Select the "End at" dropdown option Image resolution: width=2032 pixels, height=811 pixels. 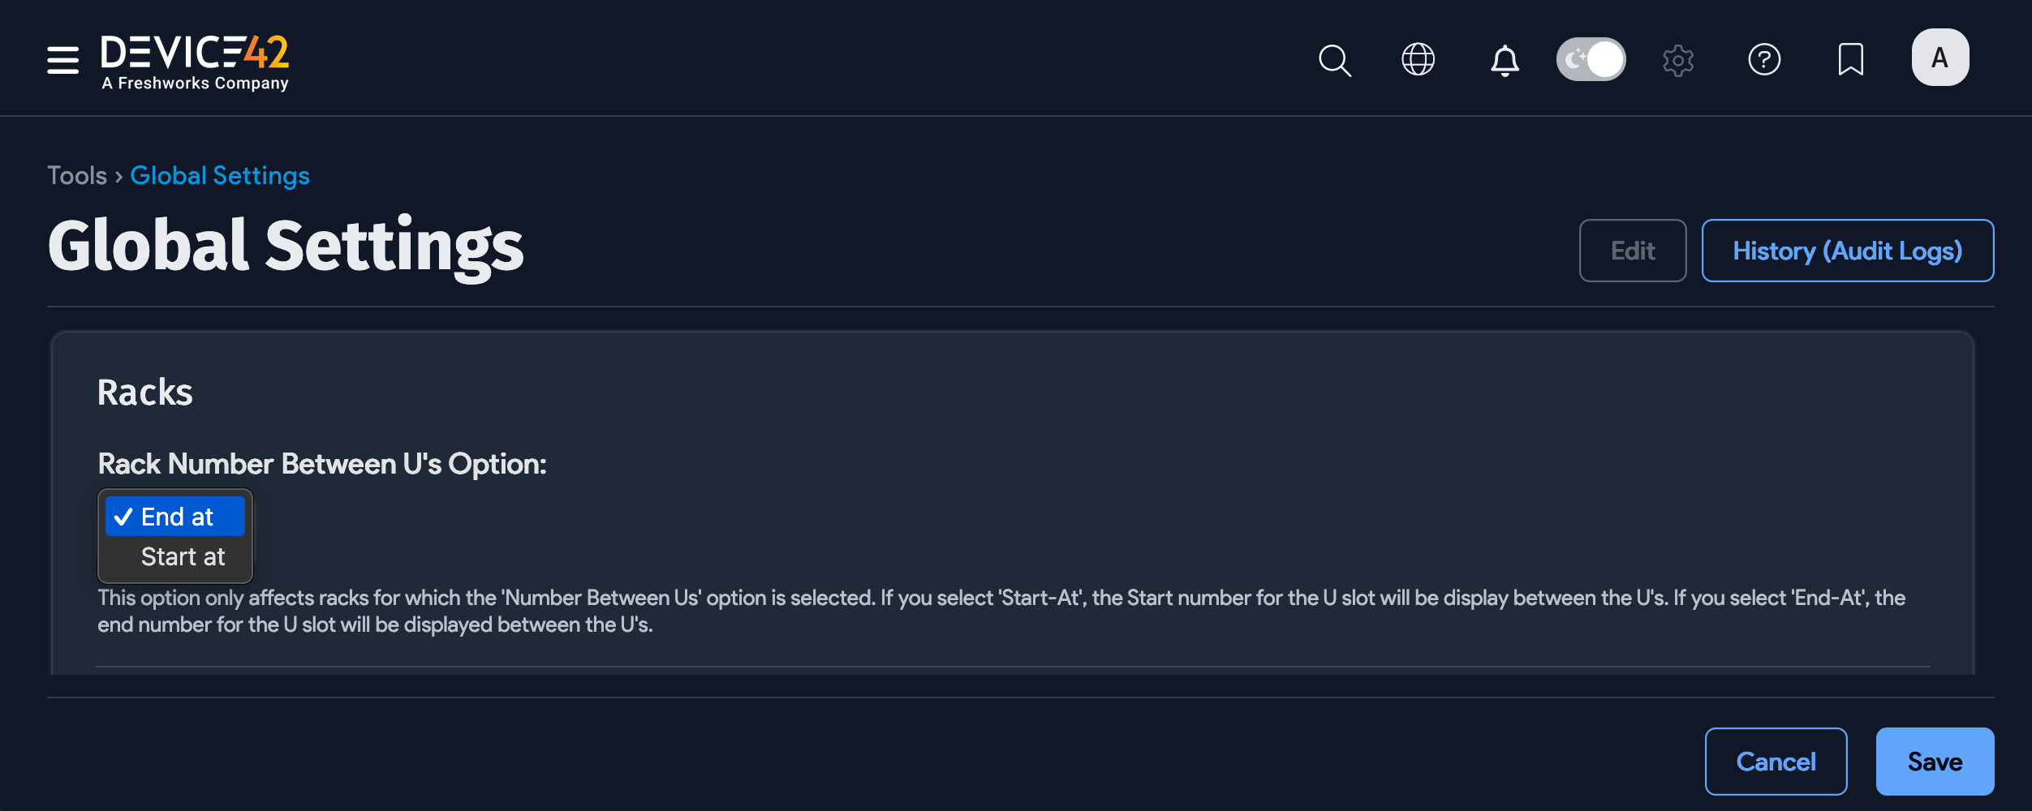pyautogui.click(x=175, y=517)
